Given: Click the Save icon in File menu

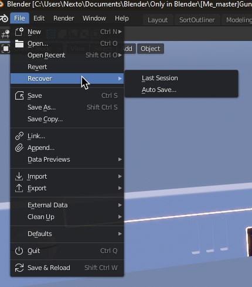Looking at the screenshot, I should point(19,95).
